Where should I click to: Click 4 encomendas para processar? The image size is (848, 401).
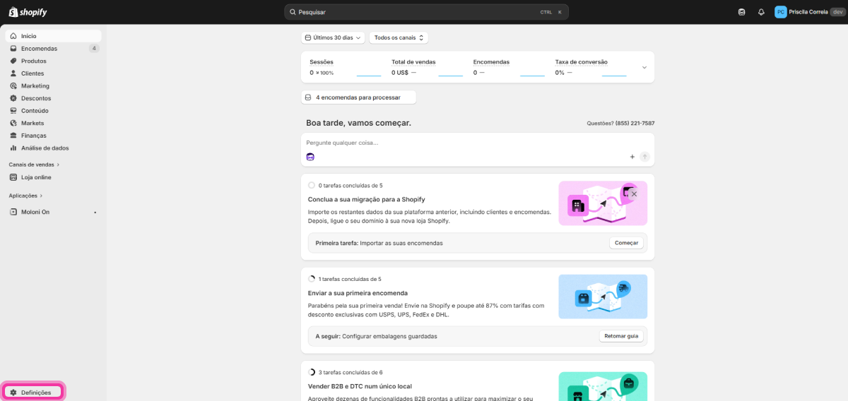[x=358, y=97]
